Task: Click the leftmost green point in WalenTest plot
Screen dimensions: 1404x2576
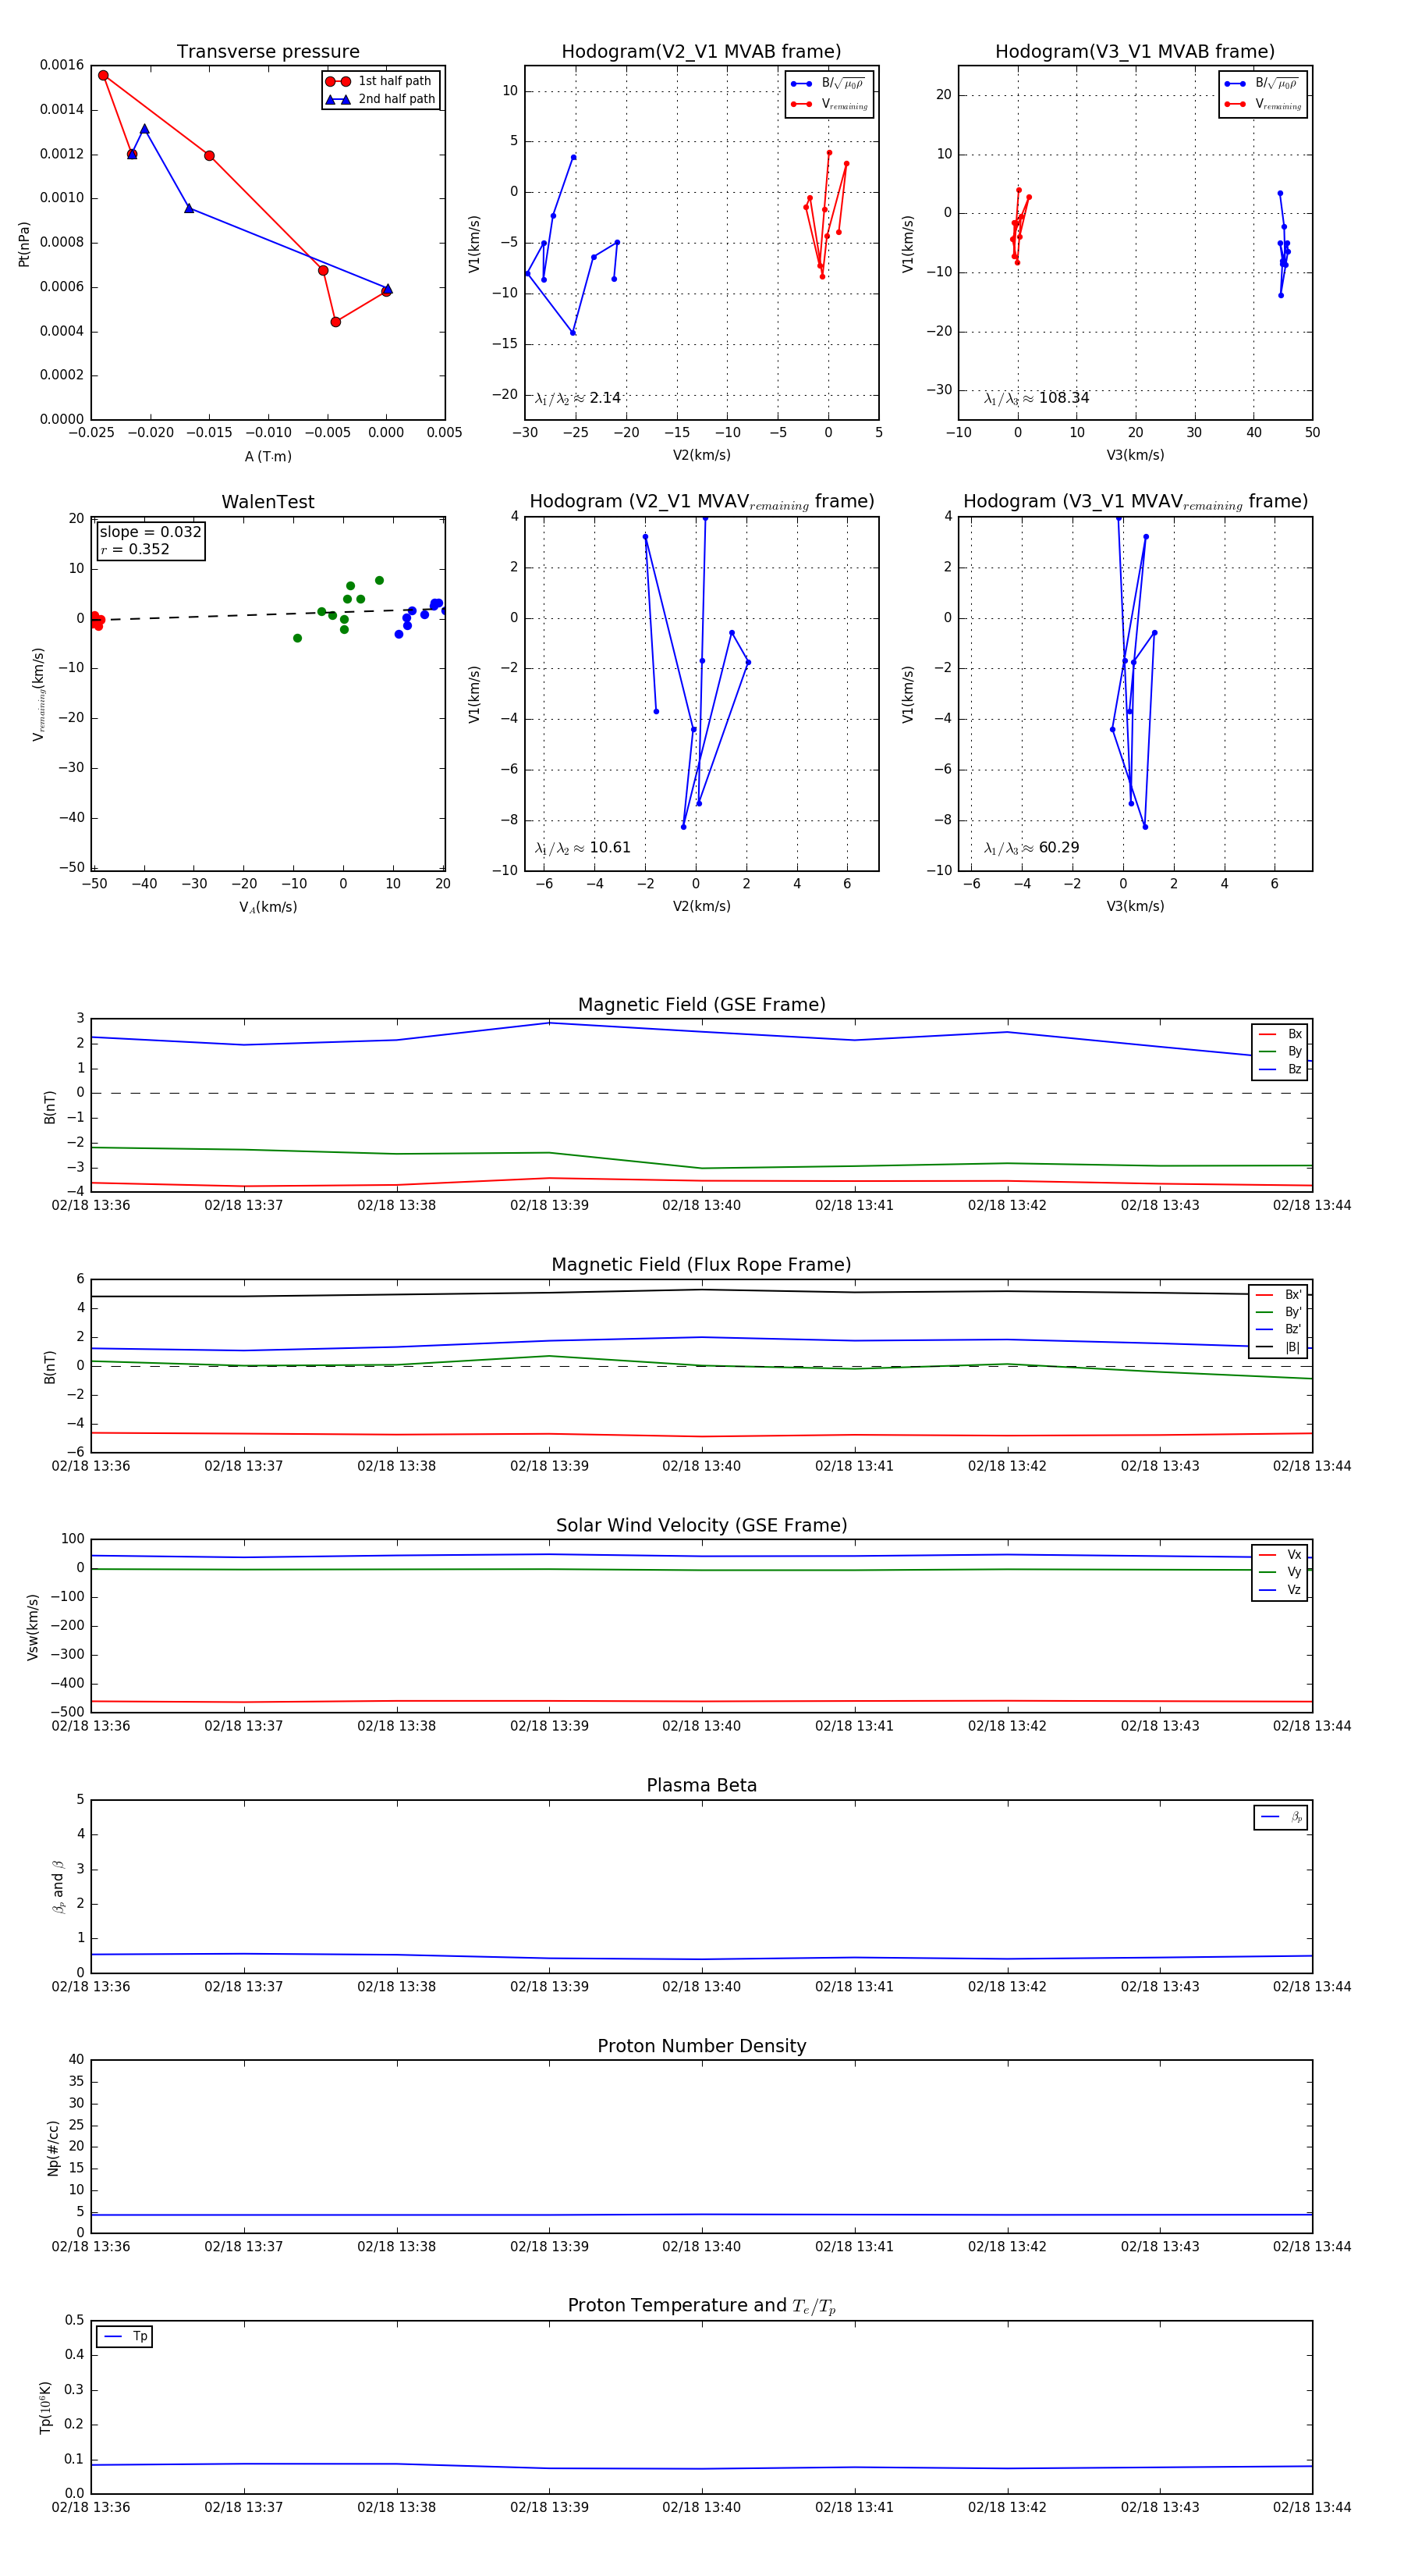Action: pos(296,638)
